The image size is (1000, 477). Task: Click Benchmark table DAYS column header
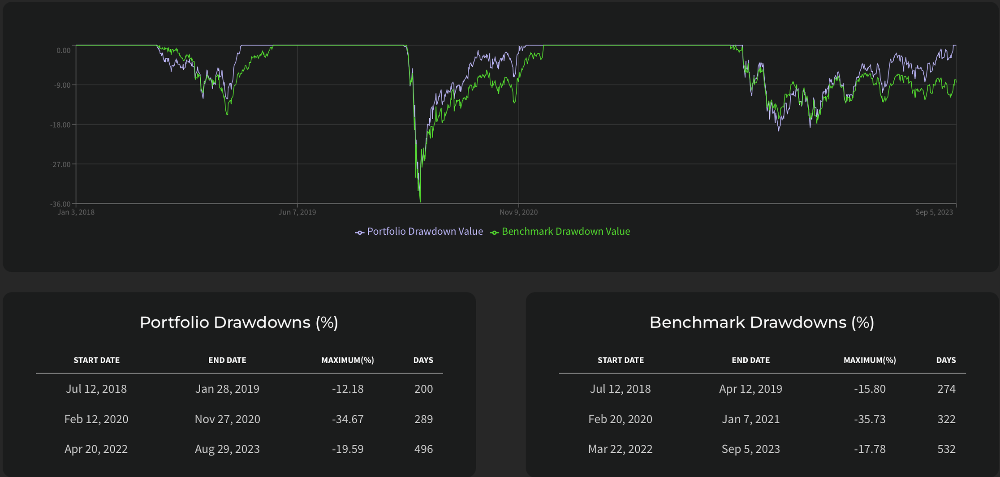pyautogui.click(x=946, y=360)
